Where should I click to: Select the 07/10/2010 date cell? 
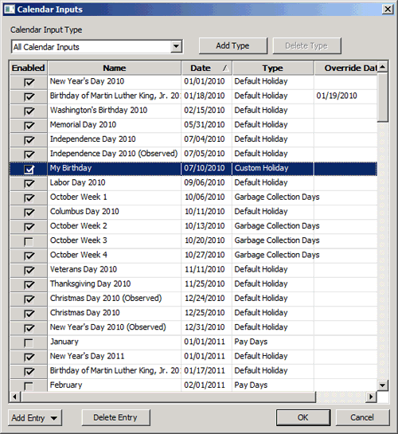(x=207, y=168)
